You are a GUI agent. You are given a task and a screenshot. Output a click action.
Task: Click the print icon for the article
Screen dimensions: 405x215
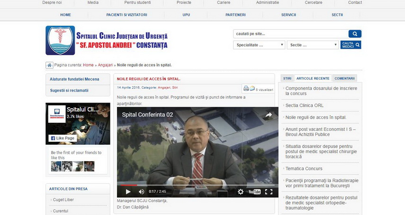246,88
